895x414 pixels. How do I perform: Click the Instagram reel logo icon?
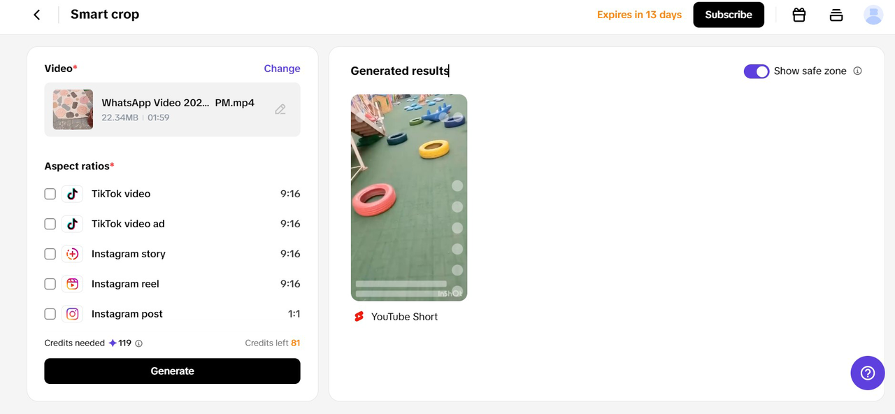click(72, 284)
